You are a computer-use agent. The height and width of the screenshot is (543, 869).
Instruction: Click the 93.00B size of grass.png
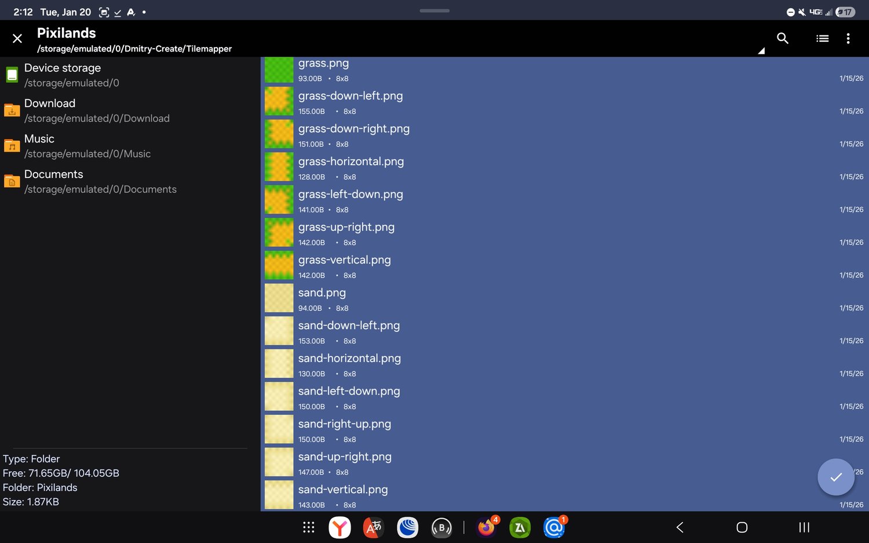(310, 79)
